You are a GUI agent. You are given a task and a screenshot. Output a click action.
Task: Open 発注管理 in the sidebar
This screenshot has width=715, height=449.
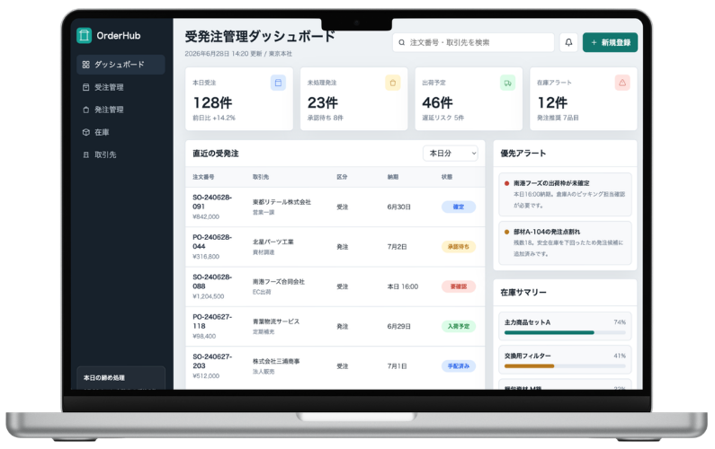point(121,110)
